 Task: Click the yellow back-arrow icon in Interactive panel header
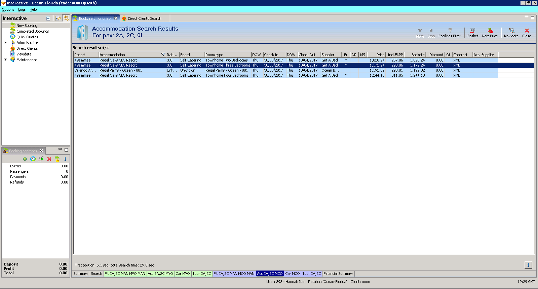pos(58,18)
